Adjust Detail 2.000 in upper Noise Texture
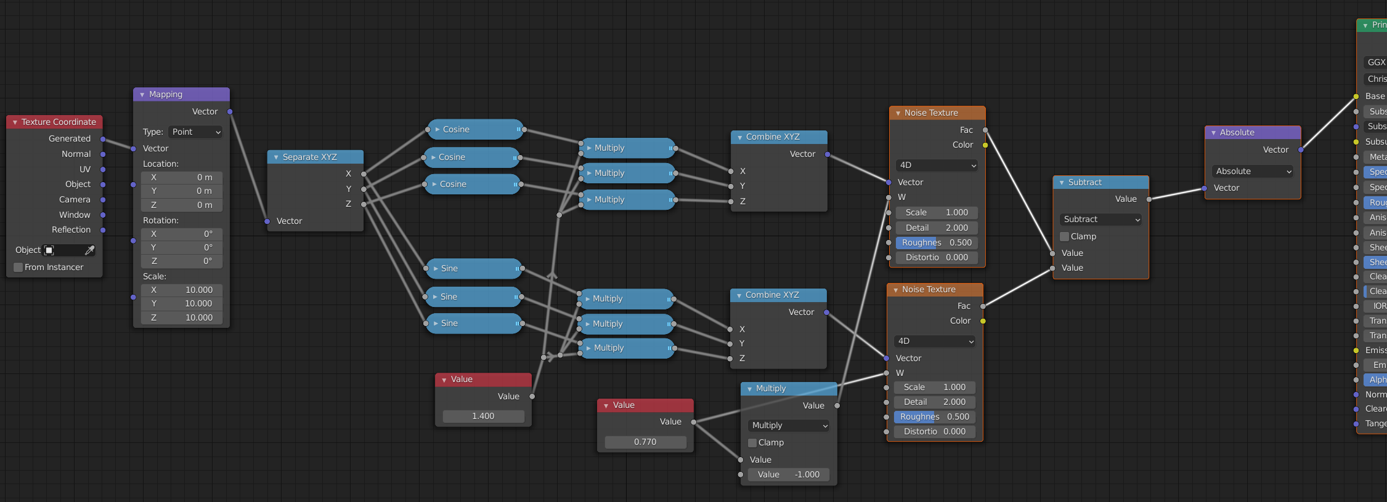This screenshot has width=1387, height=502. (937, 228)
